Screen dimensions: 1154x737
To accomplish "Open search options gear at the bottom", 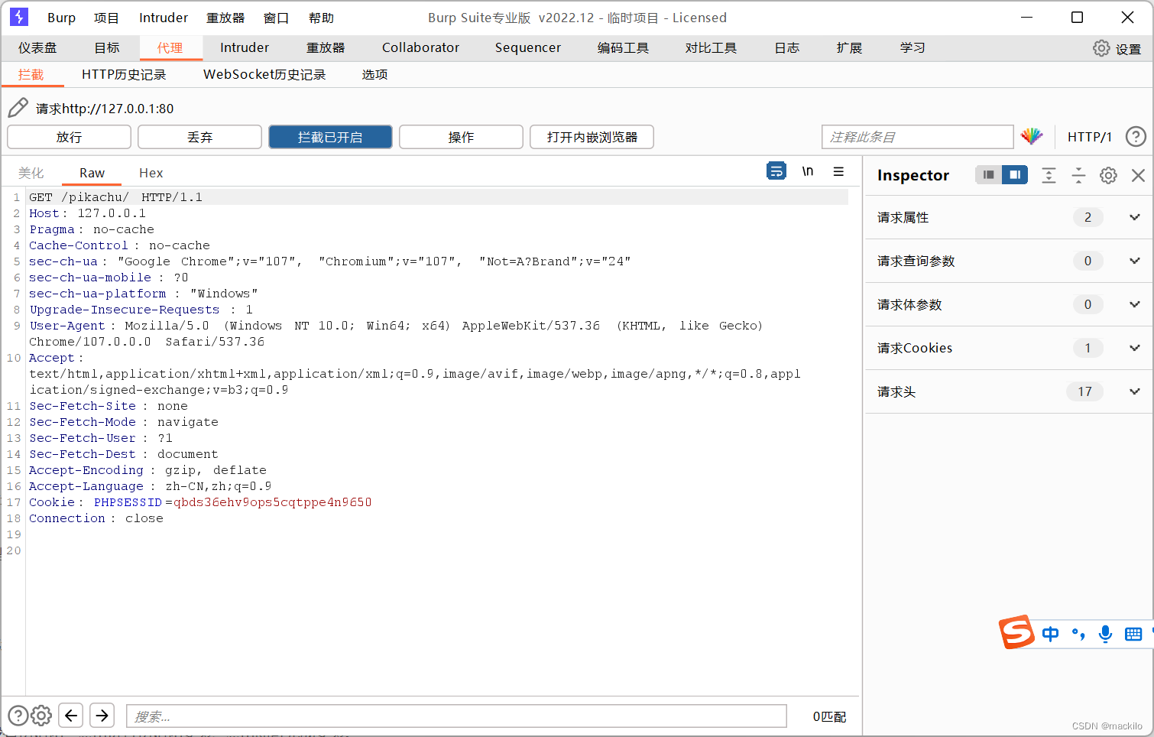I will click(41, 715).
